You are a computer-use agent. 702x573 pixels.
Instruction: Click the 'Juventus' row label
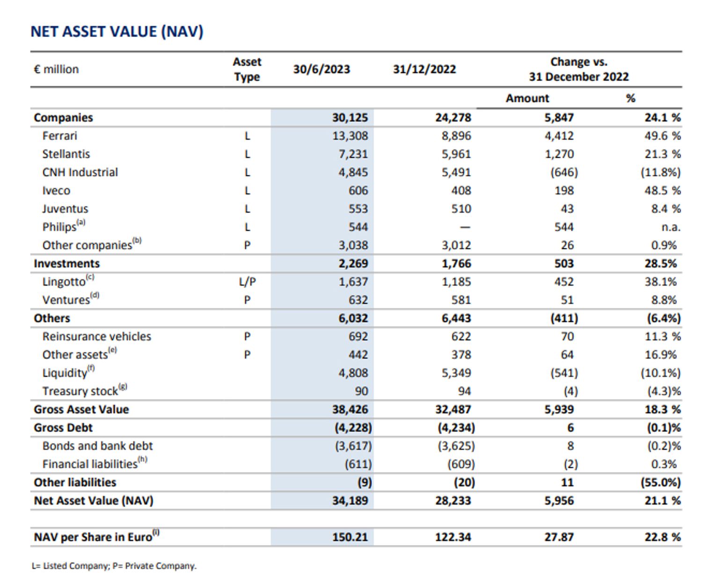(x=65, y=209)
